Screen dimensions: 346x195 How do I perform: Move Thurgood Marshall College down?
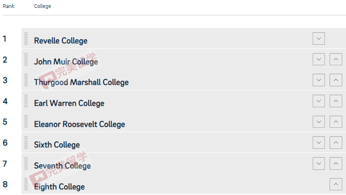(319, 80)
